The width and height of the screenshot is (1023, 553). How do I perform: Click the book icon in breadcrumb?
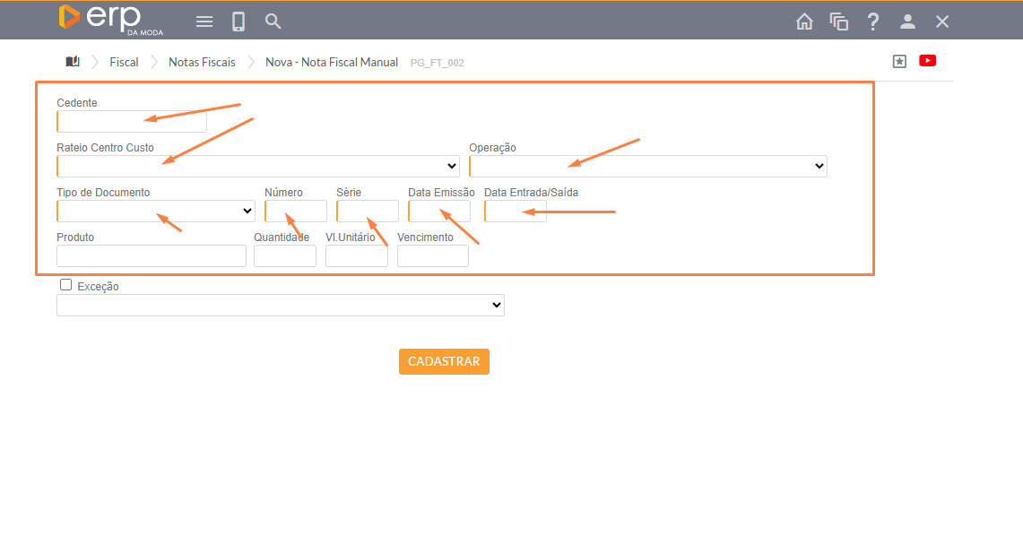(73, 62)
